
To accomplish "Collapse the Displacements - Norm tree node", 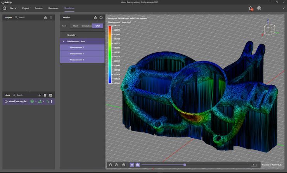I will click(64, 41).
